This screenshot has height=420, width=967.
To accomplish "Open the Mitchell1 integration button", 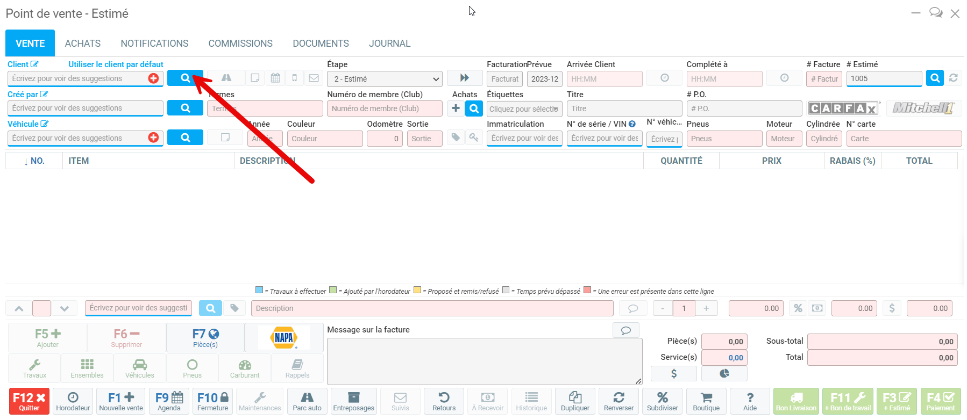I will click(x=923, y=108).
